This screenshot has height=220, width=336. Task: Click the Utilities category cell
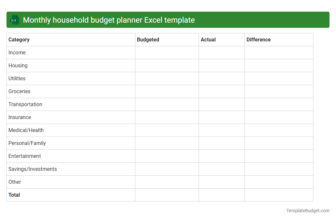coord(17,78)
